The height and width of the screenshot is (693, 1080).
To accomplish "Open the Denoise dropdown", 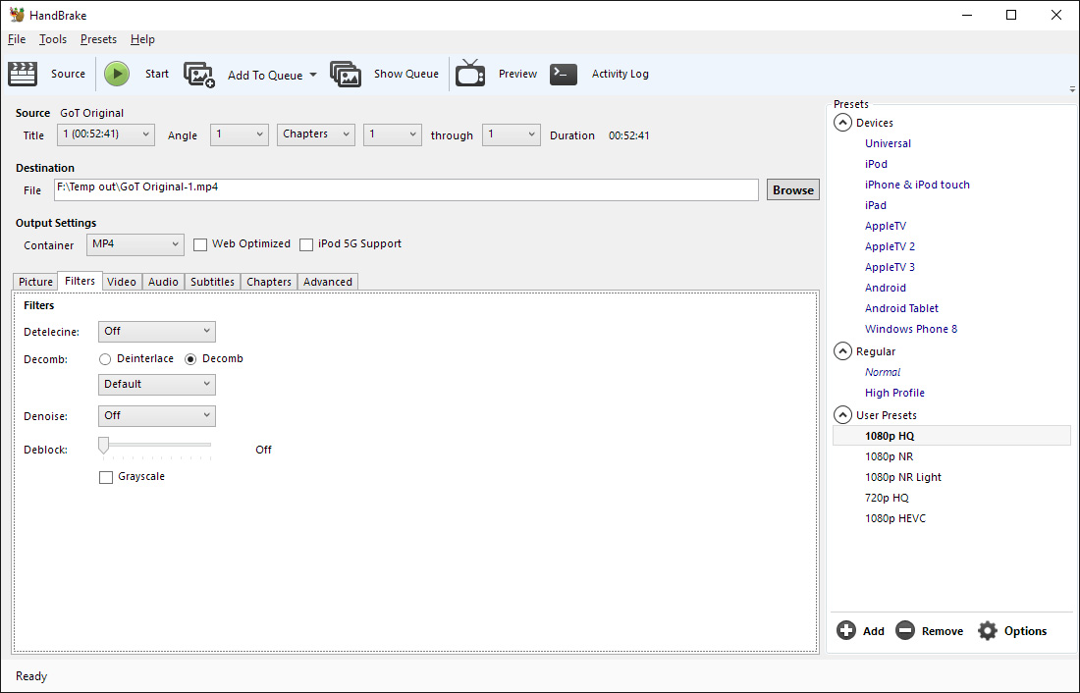I will 157,416.
